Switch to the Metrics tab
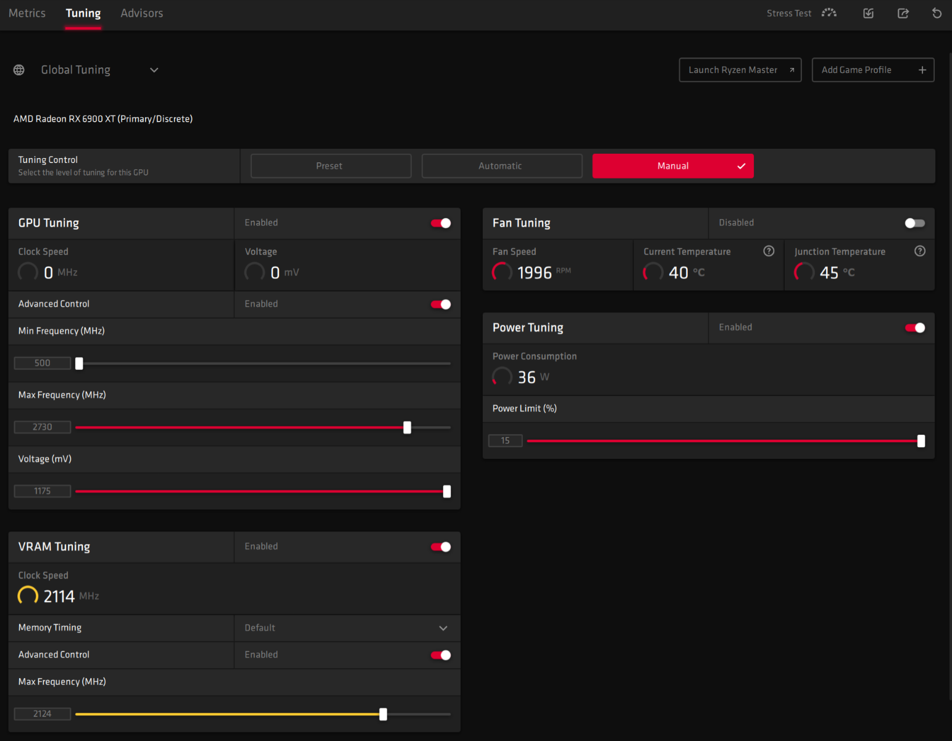The height and width of the screenshot is (741, 952). pos(27,13)
